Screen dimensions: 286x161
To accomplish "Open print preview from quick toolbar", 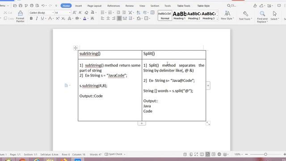I will (x=37, y=6).
